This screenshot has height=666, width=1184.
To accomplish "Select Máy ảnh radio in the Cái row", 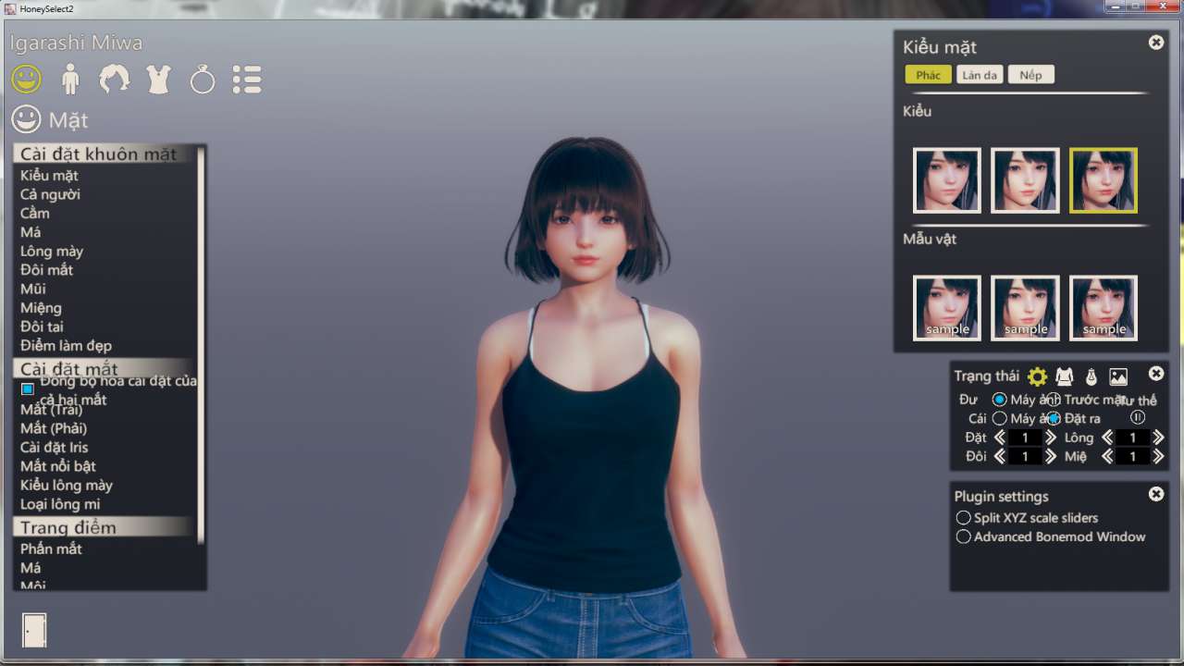I will (999, 418).
